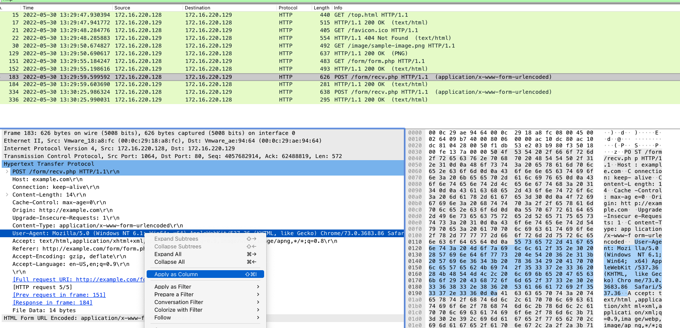Image resolution: width=680 pixels, height=328 pixels.
Task: Click the Length column header
Action: pyautogui.click(x=321, y=8)
